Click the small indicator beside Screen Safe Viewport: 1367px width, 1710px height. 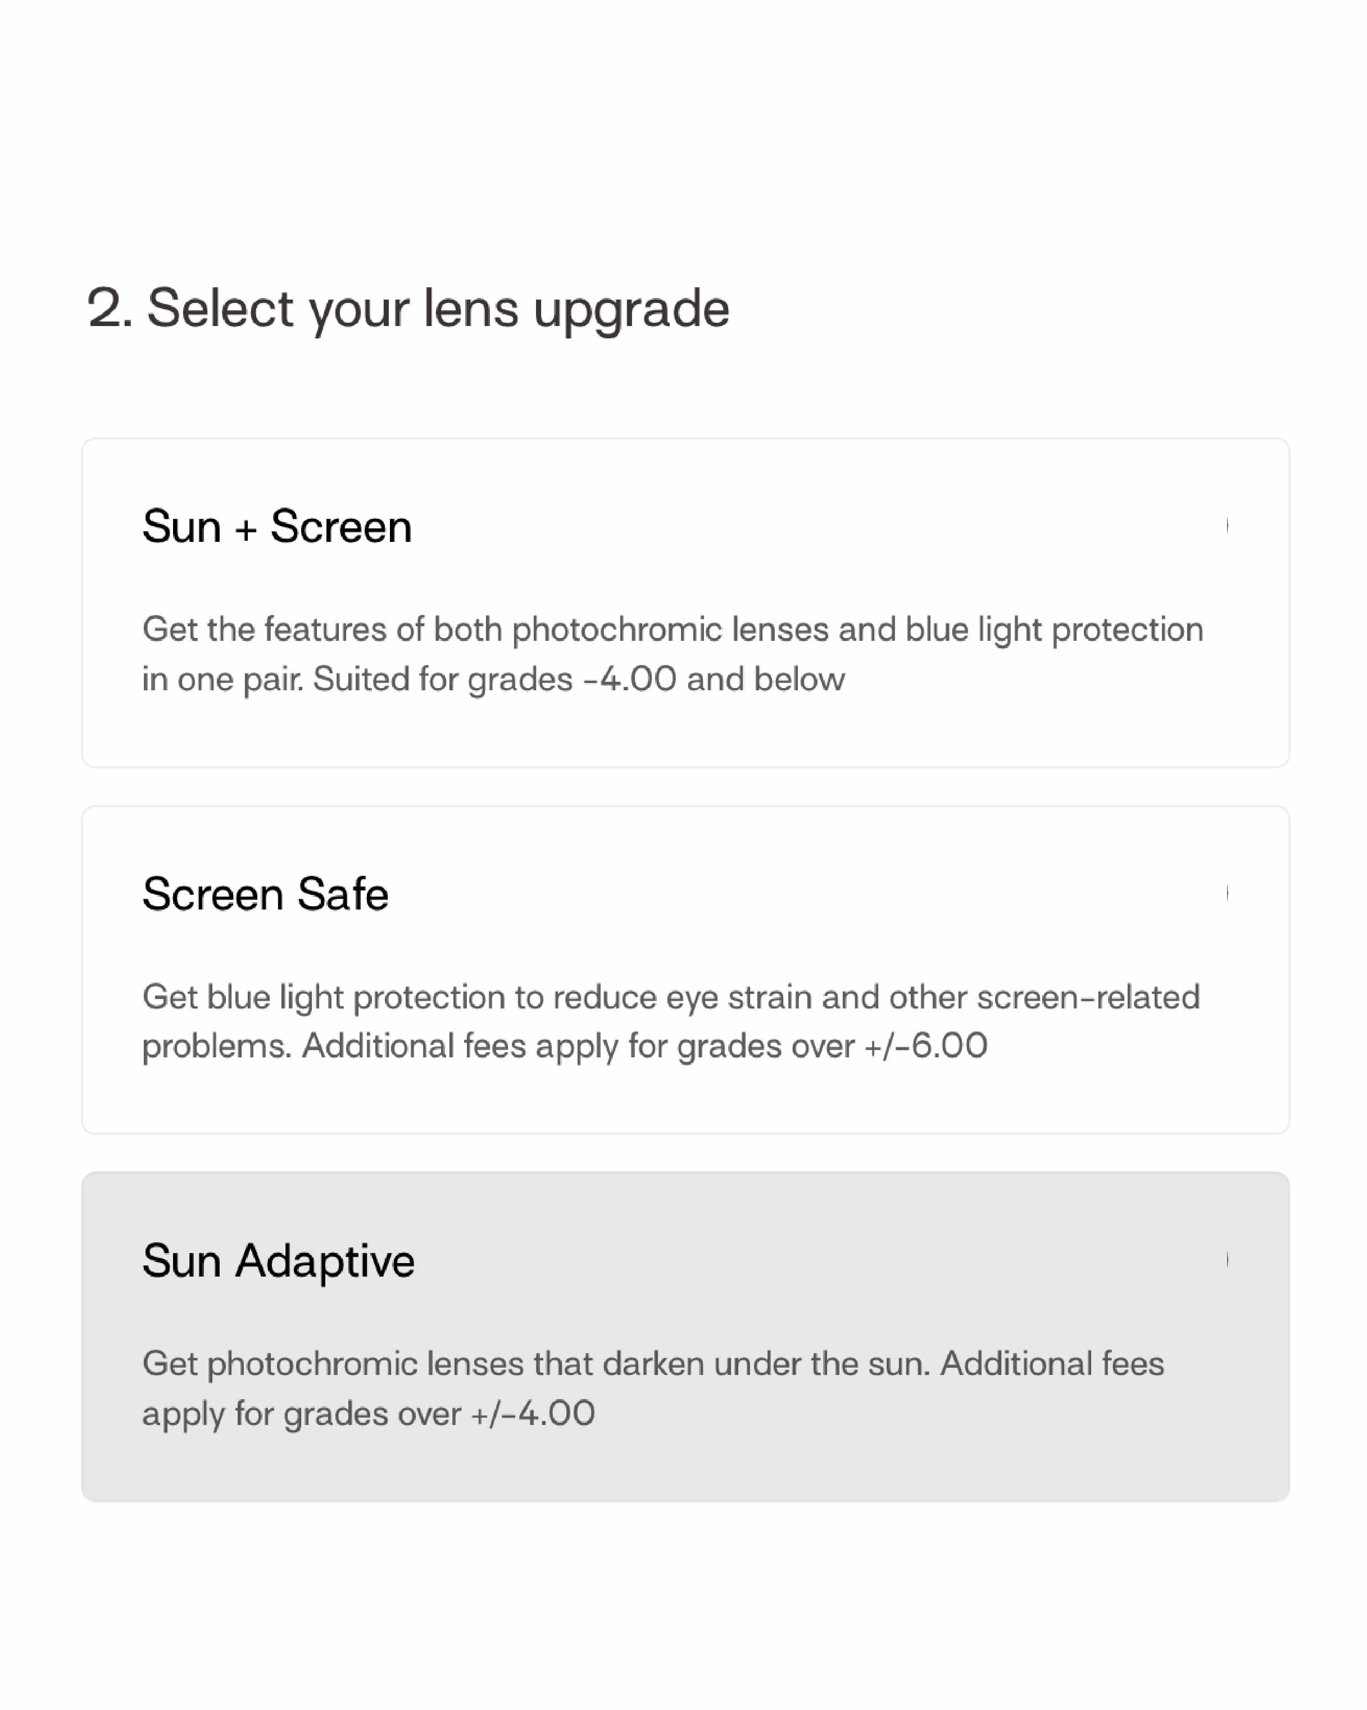point(1227,893)
